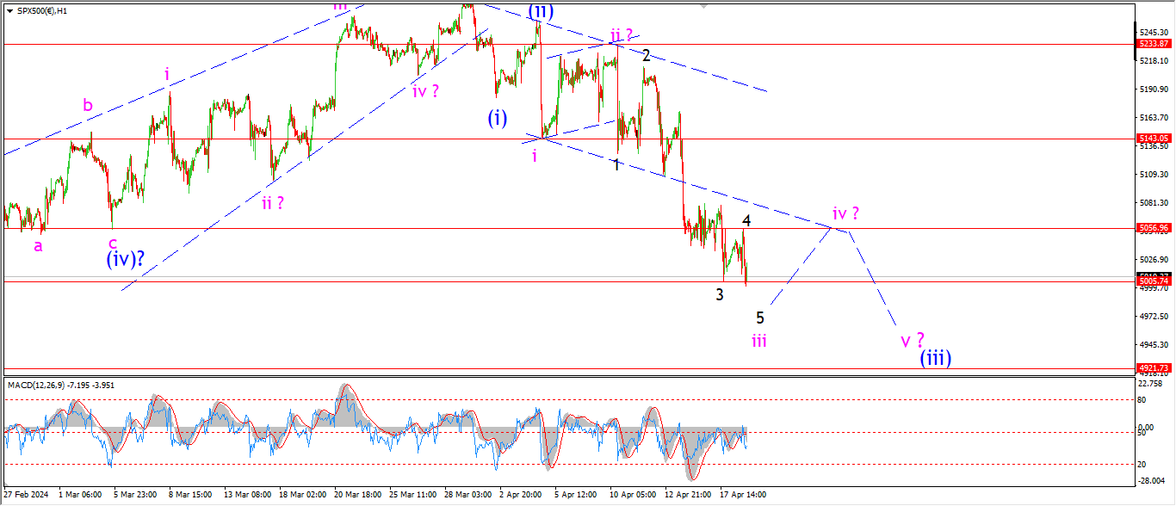This screenshot has width=1176, height=506.
Task: Click the 5245.30 value on price scale
Action: 1152,33
